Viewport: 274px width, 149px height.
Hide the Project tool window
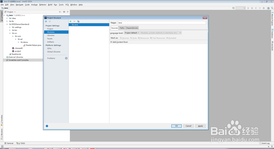coord(68,12)
